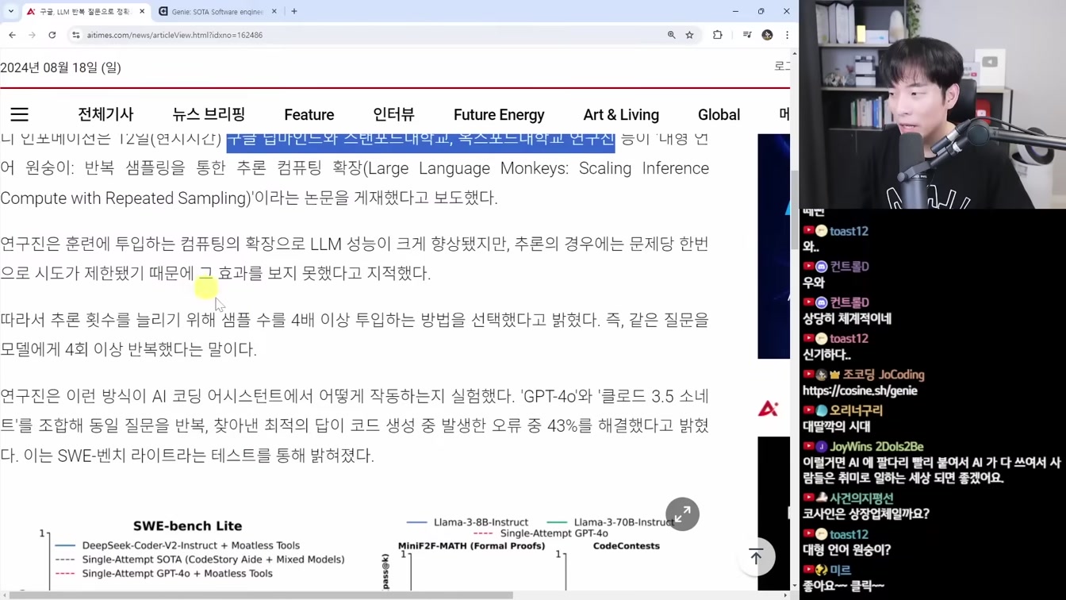Click the MiniF2F-MATH chart title
Image resolution: width=1066 pixels, height=600 pixels.
tap(474, 546)
